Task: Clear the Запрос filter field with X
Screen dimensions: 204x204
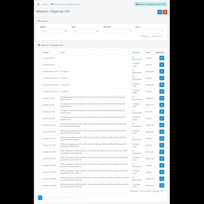Action: coord(66,31)
